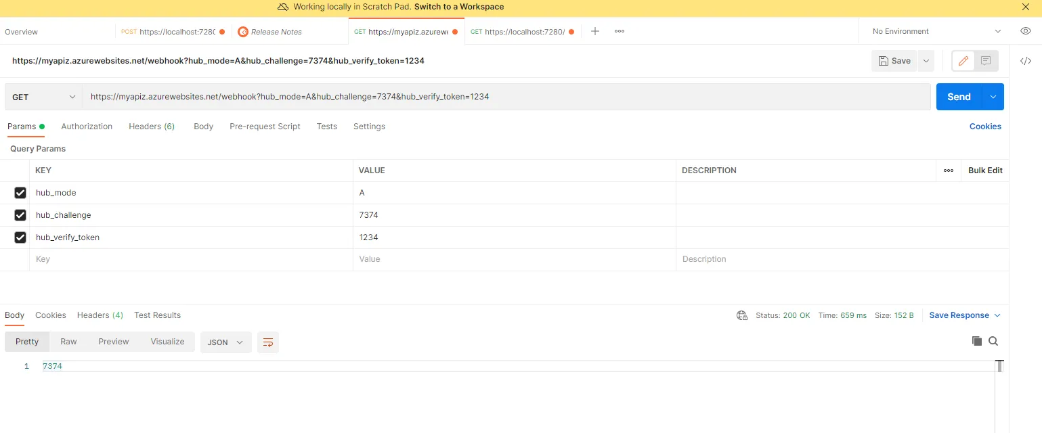The width and height of the screenshot is (1042, 433).
Task: Click the cloud icon in Scratch Pad banner
Action: click(284, 7)
